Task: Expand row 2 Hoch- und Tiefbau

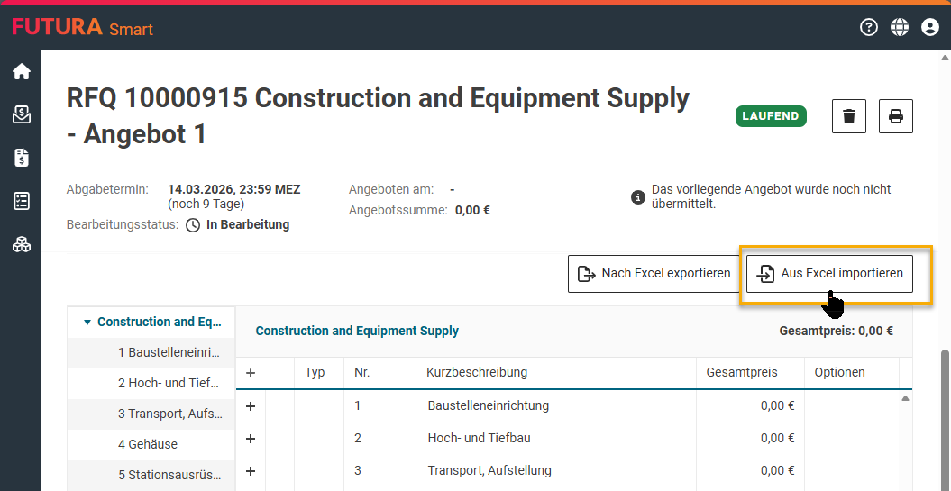Action: tap(251, 439)
